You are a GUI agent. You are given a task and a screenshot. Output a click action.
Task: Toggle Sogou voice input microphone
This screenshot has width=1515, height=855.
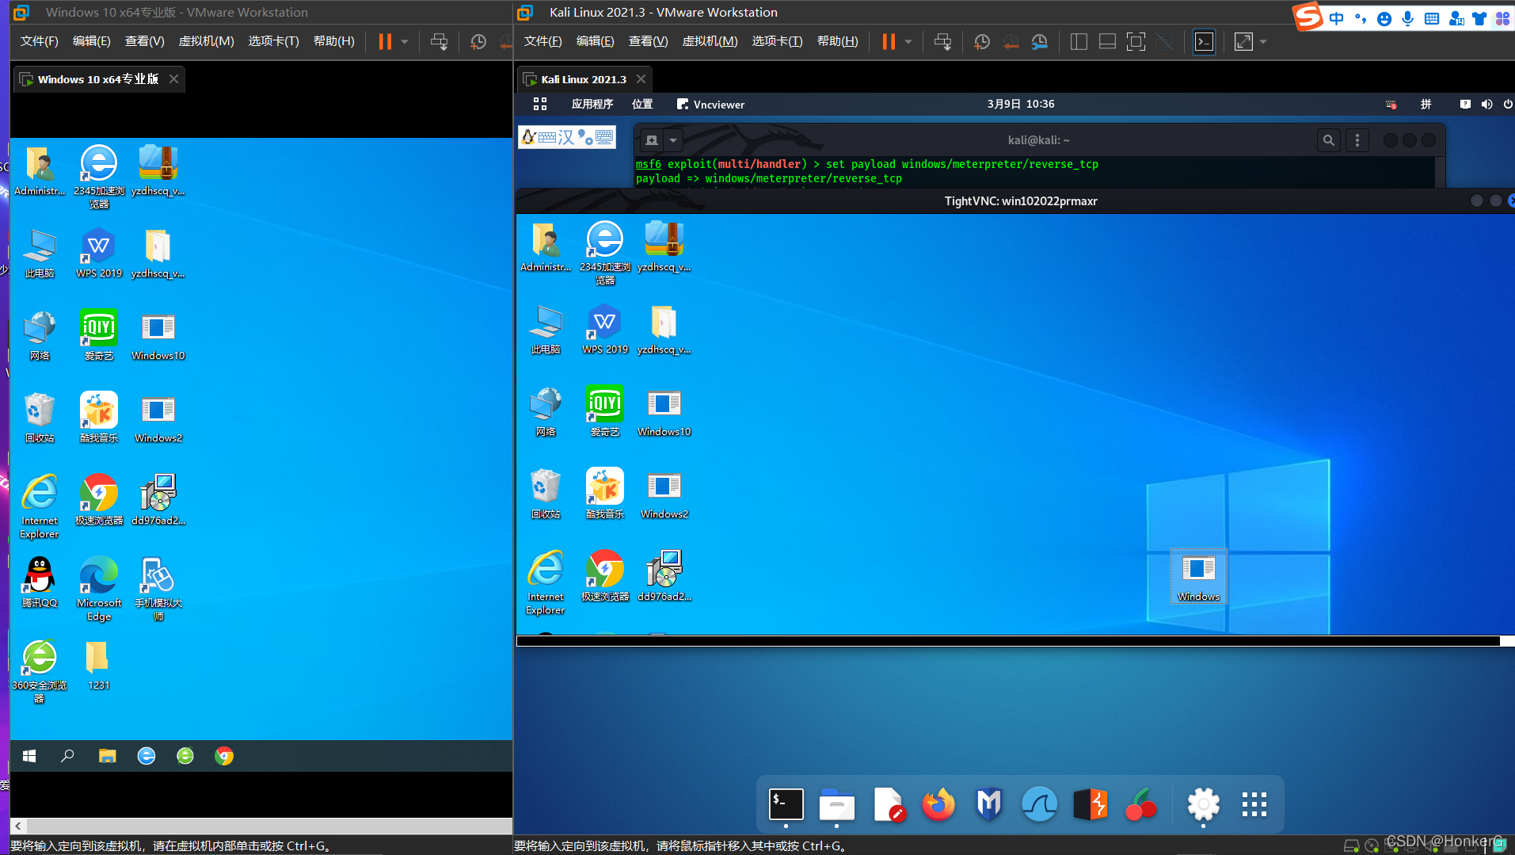(x=1407, y=18)
